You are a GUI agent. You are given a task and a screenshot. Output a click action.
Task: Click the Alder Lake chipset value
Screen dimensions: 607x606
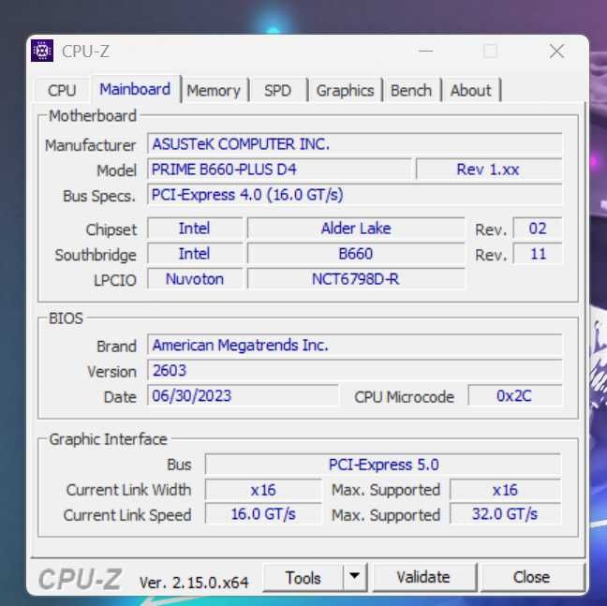[356, 229]
